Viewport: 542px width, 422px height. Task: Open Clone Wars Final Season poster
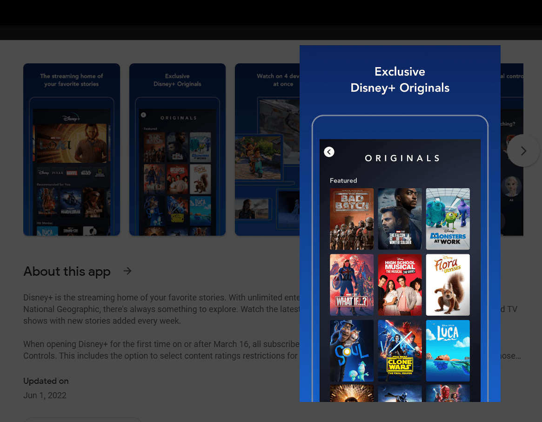[400, 351]
